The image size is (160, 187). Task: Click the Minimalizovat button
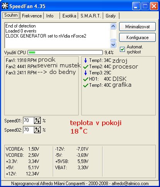(137, 27)
